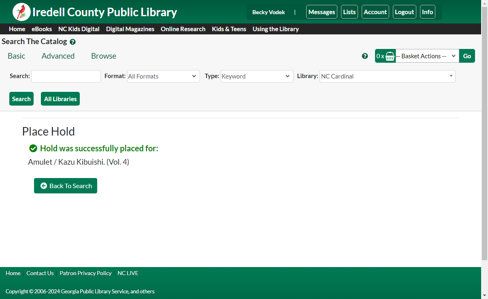
Task: Open catalog search help question icon
Action: coord(72,42)
